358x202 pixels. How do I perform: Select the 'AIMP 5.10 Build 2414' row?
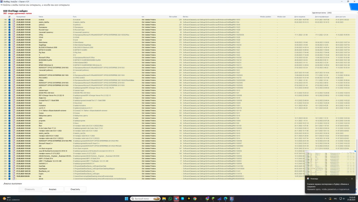[x=178, y=159]
